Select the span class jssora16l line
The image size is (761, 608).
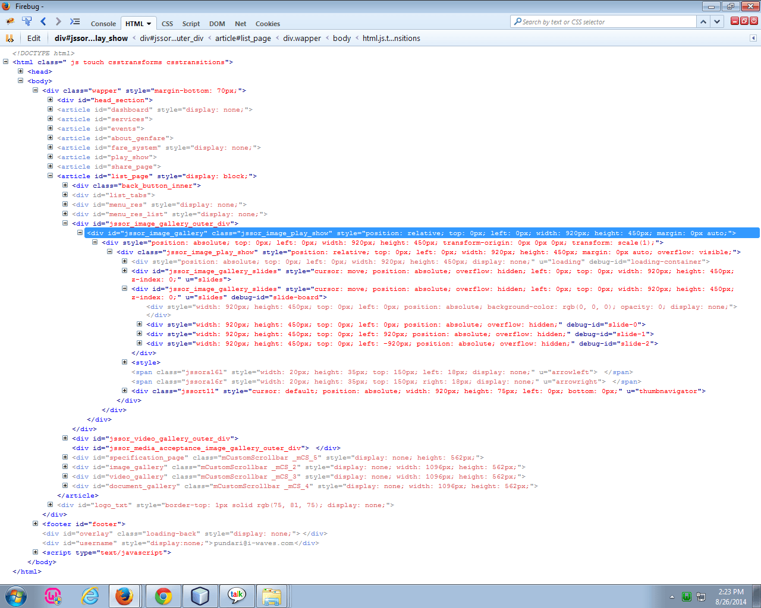tap(382, 372)
